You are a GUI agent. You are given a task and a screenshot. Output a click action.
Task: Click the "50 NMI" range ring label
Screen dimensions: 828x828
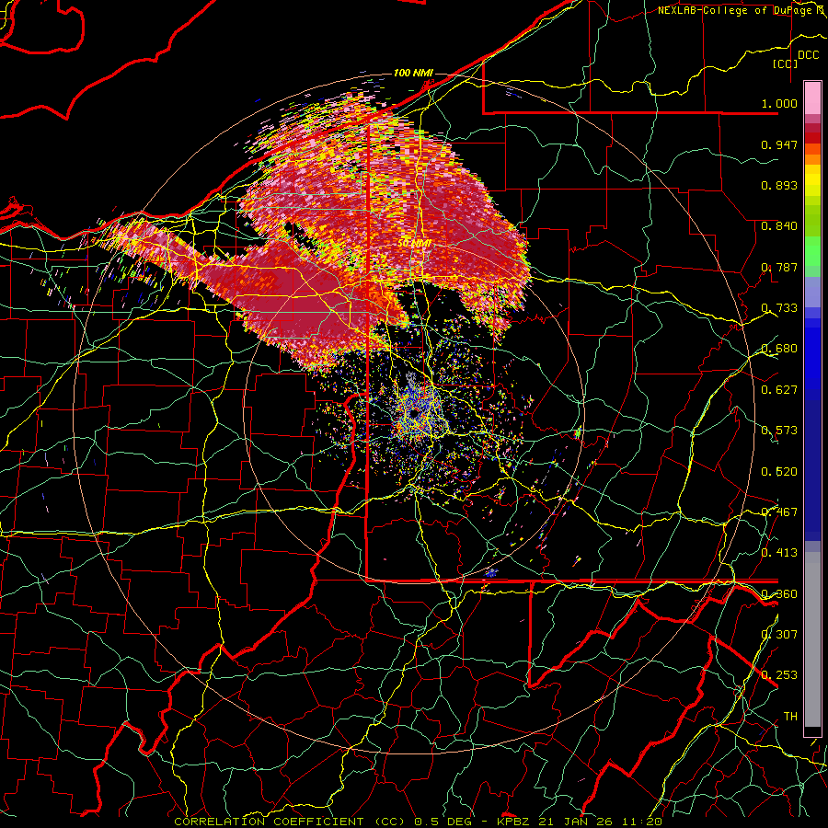(415, 243)
